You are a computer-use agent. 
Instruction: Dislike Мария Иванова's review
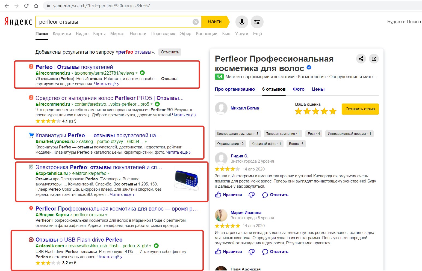click(252, 252)
